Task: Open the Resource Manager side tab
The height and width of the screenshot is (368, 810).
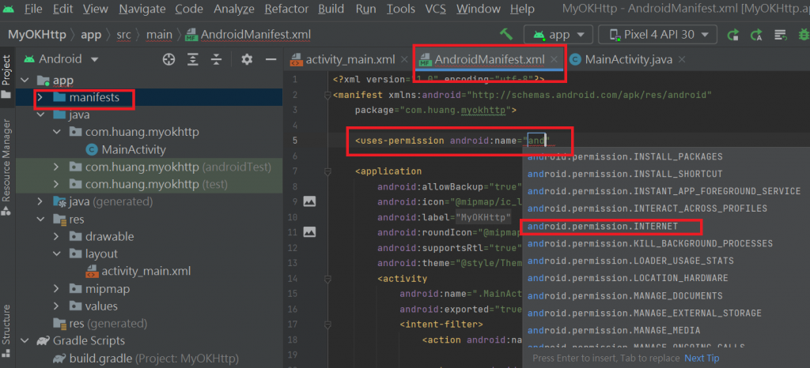Action: [x=6, y=166]
